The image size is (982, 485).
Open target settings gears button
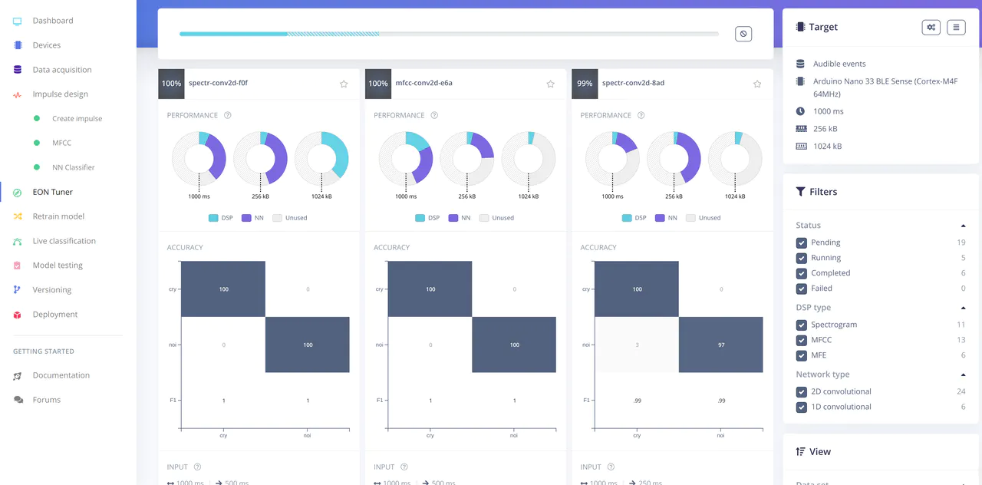pos(931,27)
